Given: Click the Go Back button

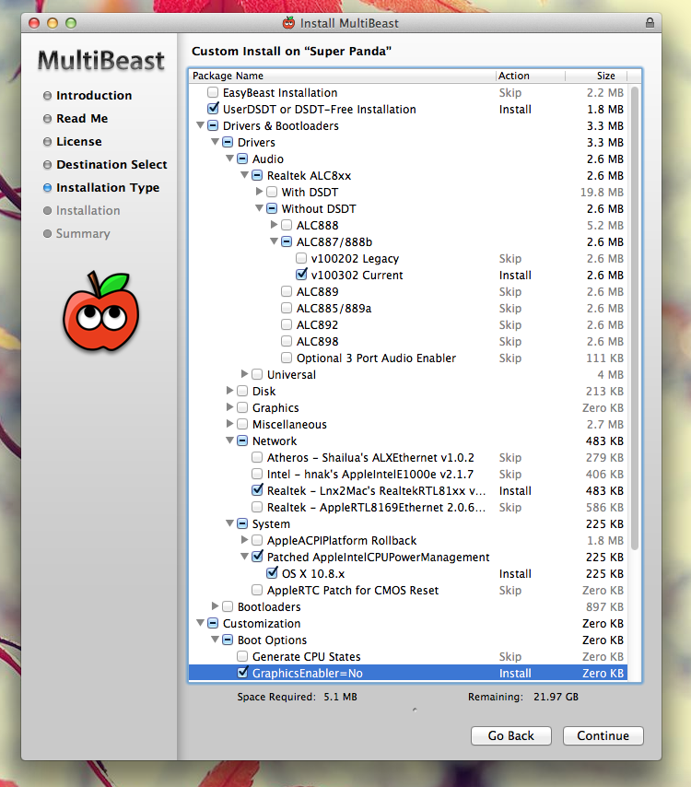Looking at the screenshot, I should point(510,735).
